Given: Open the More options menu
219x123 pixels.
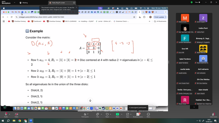Looking at the screenshot, I should [148, 115].
